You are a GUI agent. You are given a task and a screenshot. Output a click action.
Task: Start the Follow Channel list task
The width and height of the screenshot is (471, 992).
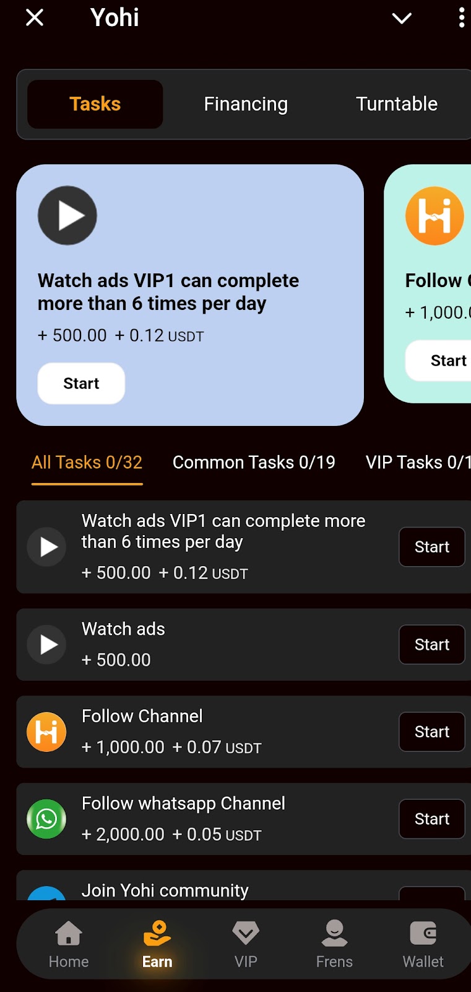point(432,732)
